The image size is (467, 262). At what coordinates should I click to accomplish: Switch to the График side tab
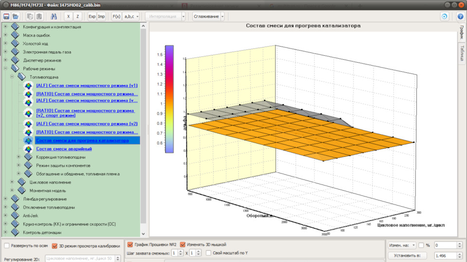(462, 32)
